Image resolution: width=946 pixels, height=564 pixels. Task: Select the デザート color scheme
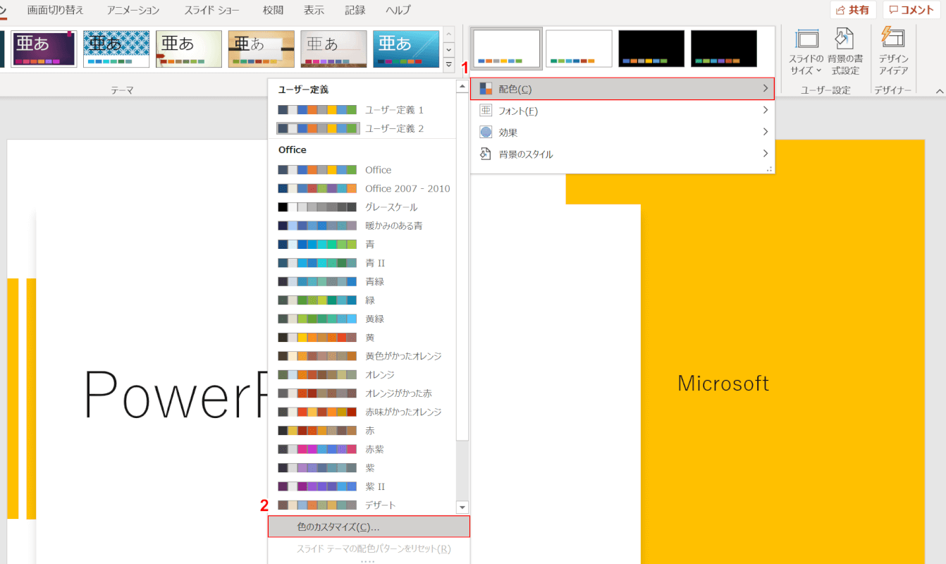[362, 505]
